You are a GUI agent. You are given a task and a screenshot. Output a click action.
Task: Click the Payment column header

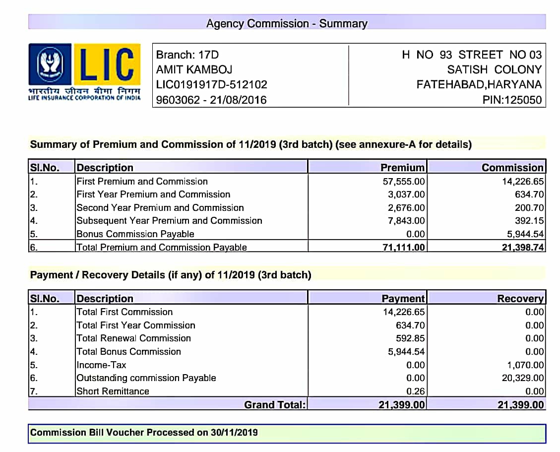click(x=403, y=298)
